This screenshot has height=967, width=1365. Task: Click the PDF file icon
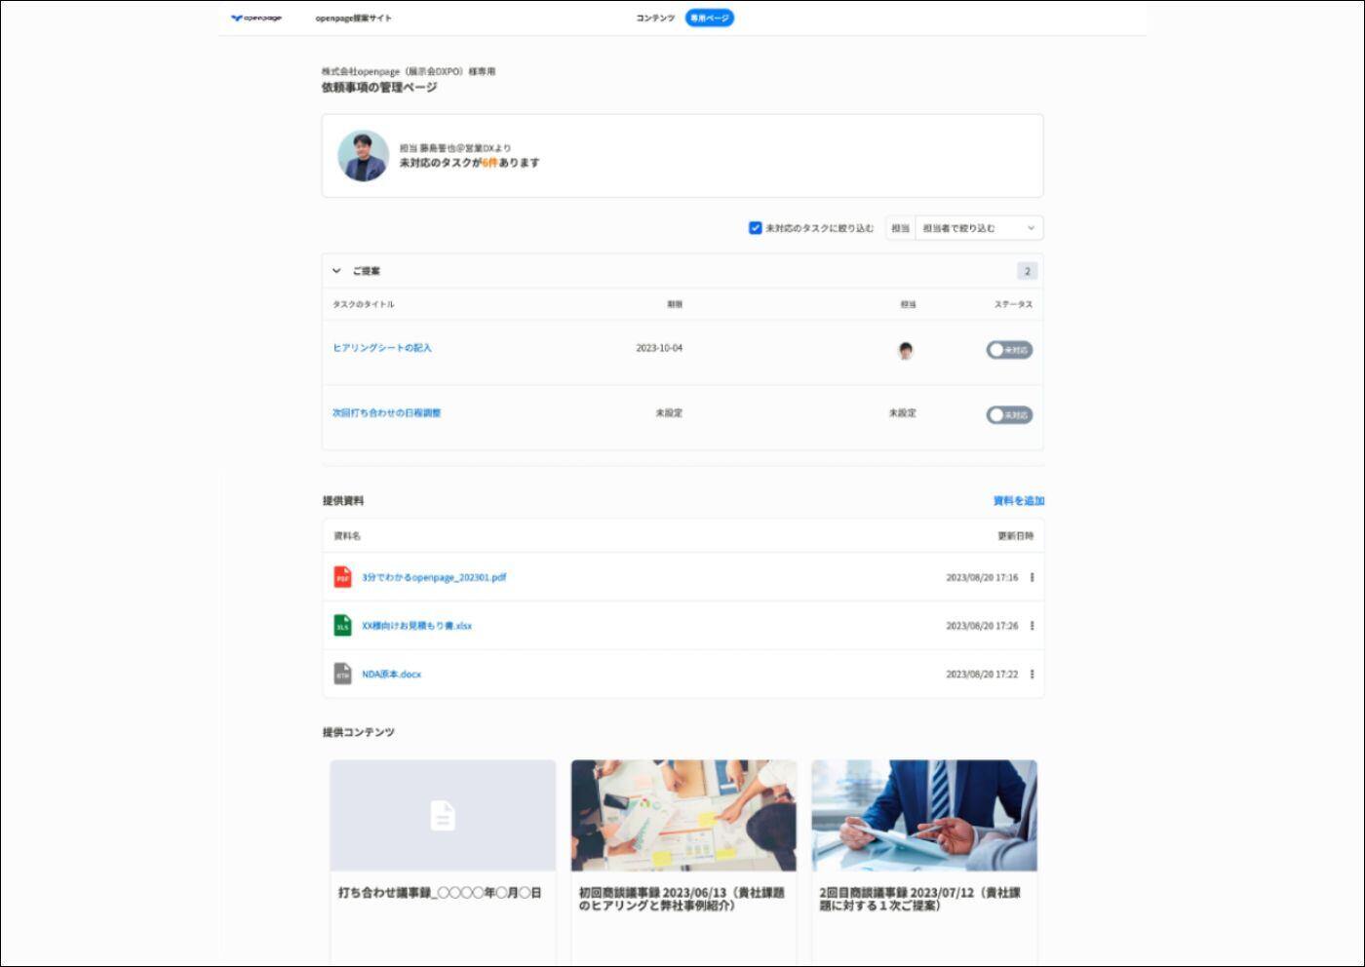tap(342, 577)
